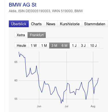Click the Jul x-axis label
The height and width of the screenshot is (112, 108).
67,106
